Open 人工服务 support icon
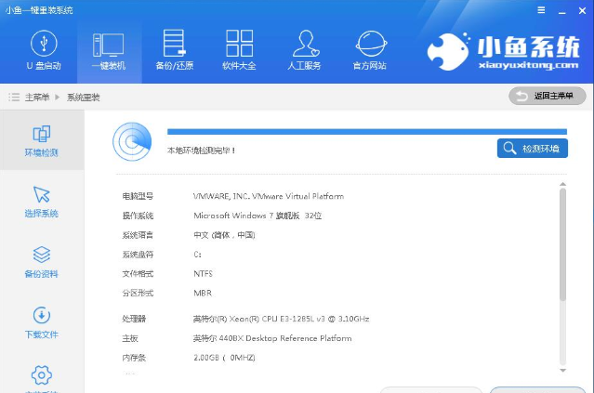 pyautogui.click(x=305, y=43)
